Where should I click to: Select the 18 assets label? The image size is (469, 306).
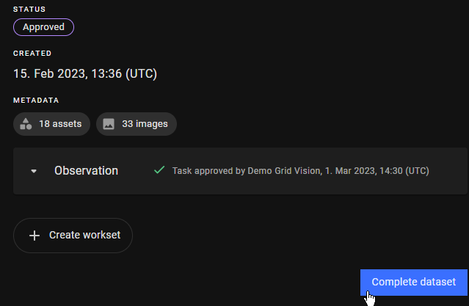pyautogui.click(x=60, y=124)
